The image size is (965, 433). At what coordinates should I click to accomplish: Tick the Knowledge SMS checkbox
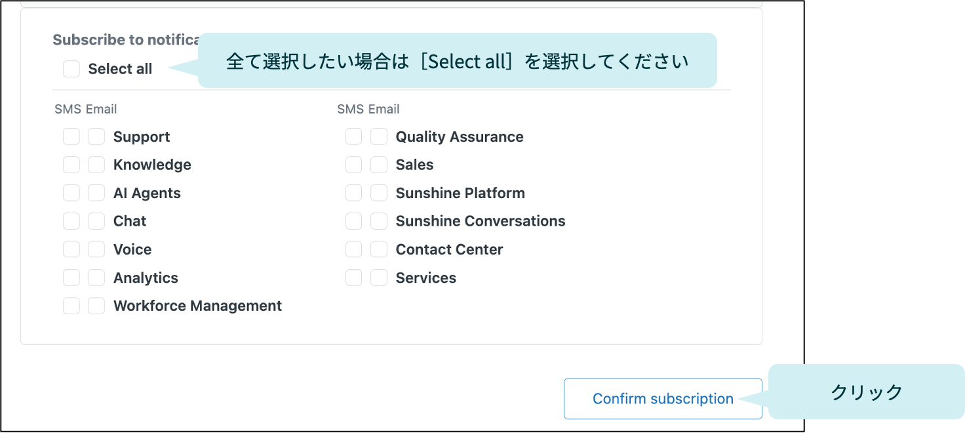coord(71,165)
